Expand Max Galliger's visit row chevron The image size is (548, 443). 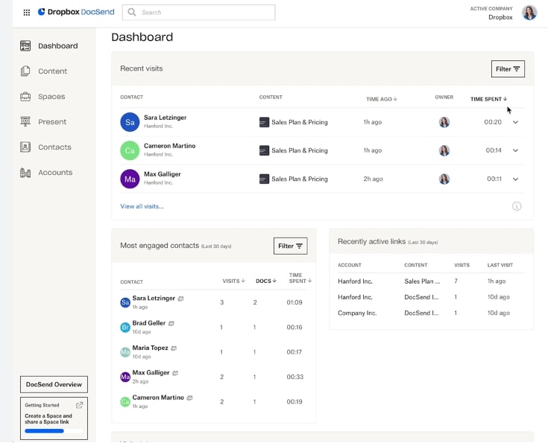(x=515, y=179)
